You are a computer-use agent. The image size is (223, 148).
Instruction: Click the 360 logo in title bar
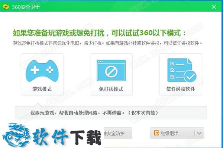[6, 7]
